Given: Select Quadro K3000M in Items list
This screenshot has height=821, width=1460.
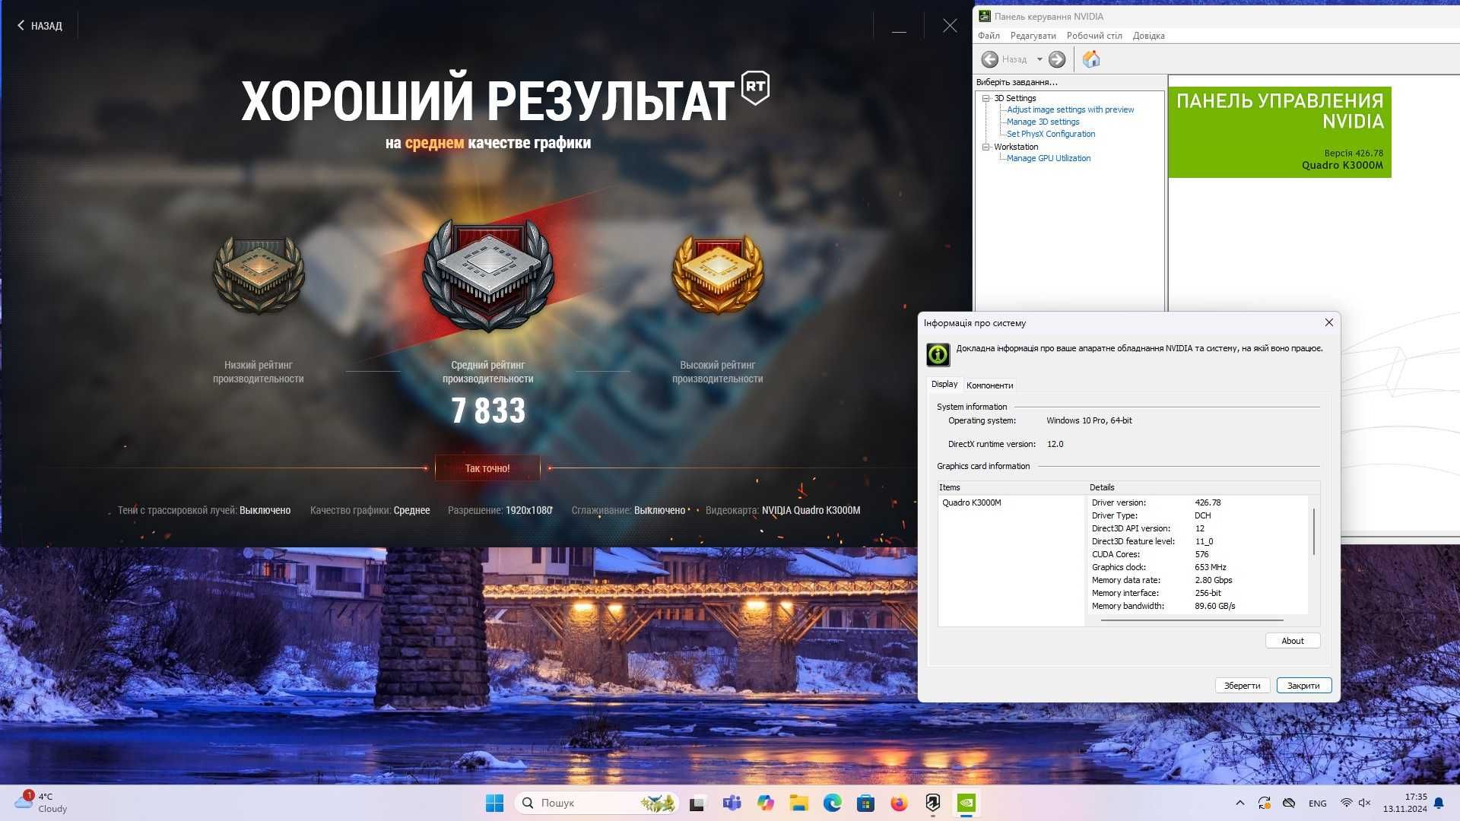Looking at the screenshot, I should tap(971, 502).
